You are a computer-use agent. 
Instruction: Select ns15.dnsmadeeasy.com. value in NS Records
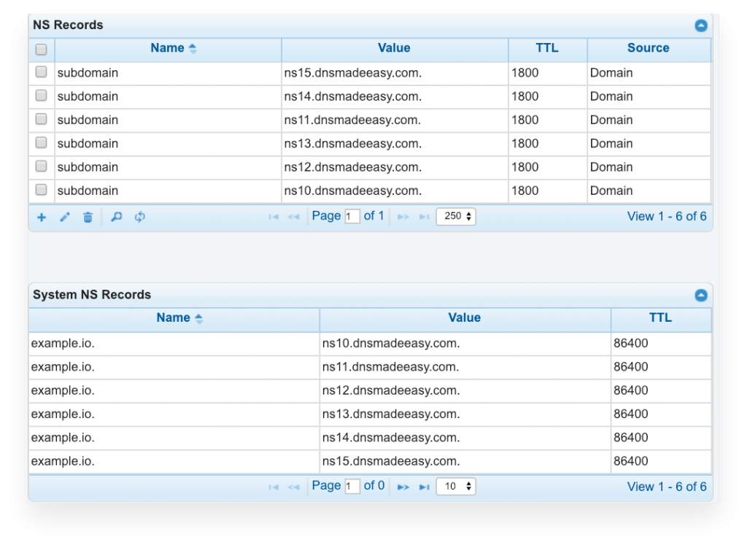[353, 73]
